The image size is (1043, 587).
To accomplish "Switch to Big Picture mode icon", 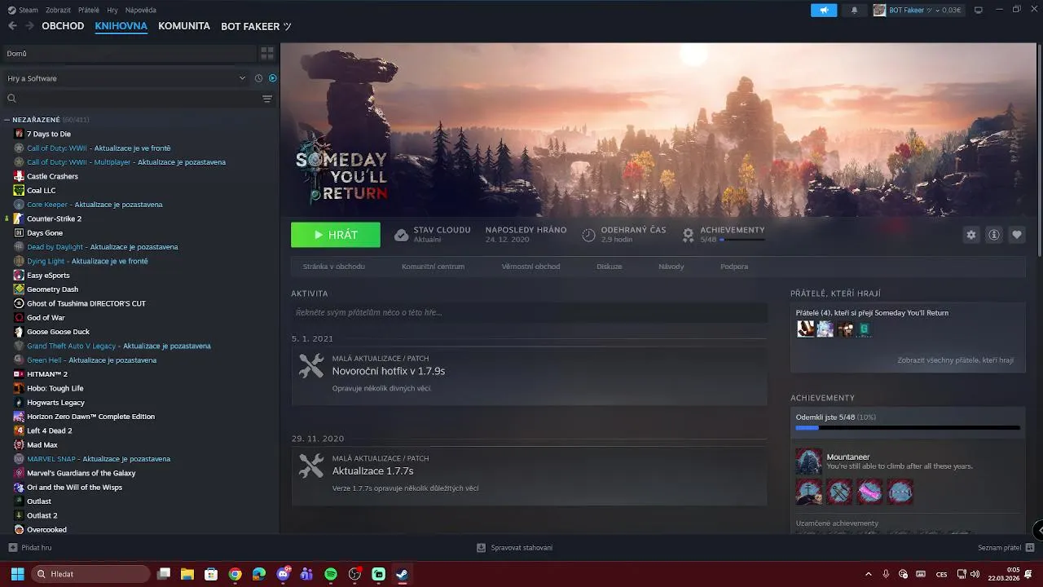I will [x=979, y=10].
